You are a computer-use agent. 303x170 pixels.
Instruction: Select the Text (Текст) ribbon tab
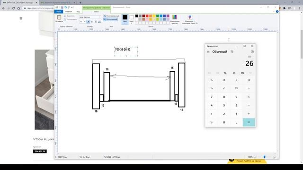click(96, 12)
